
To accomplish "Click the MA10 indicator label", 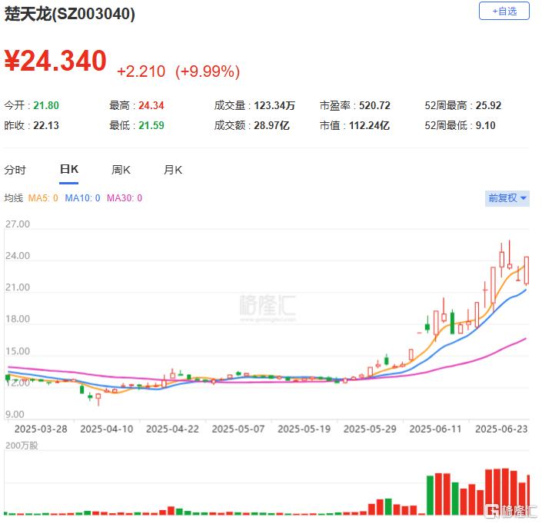I will click(x=82, y=198).
